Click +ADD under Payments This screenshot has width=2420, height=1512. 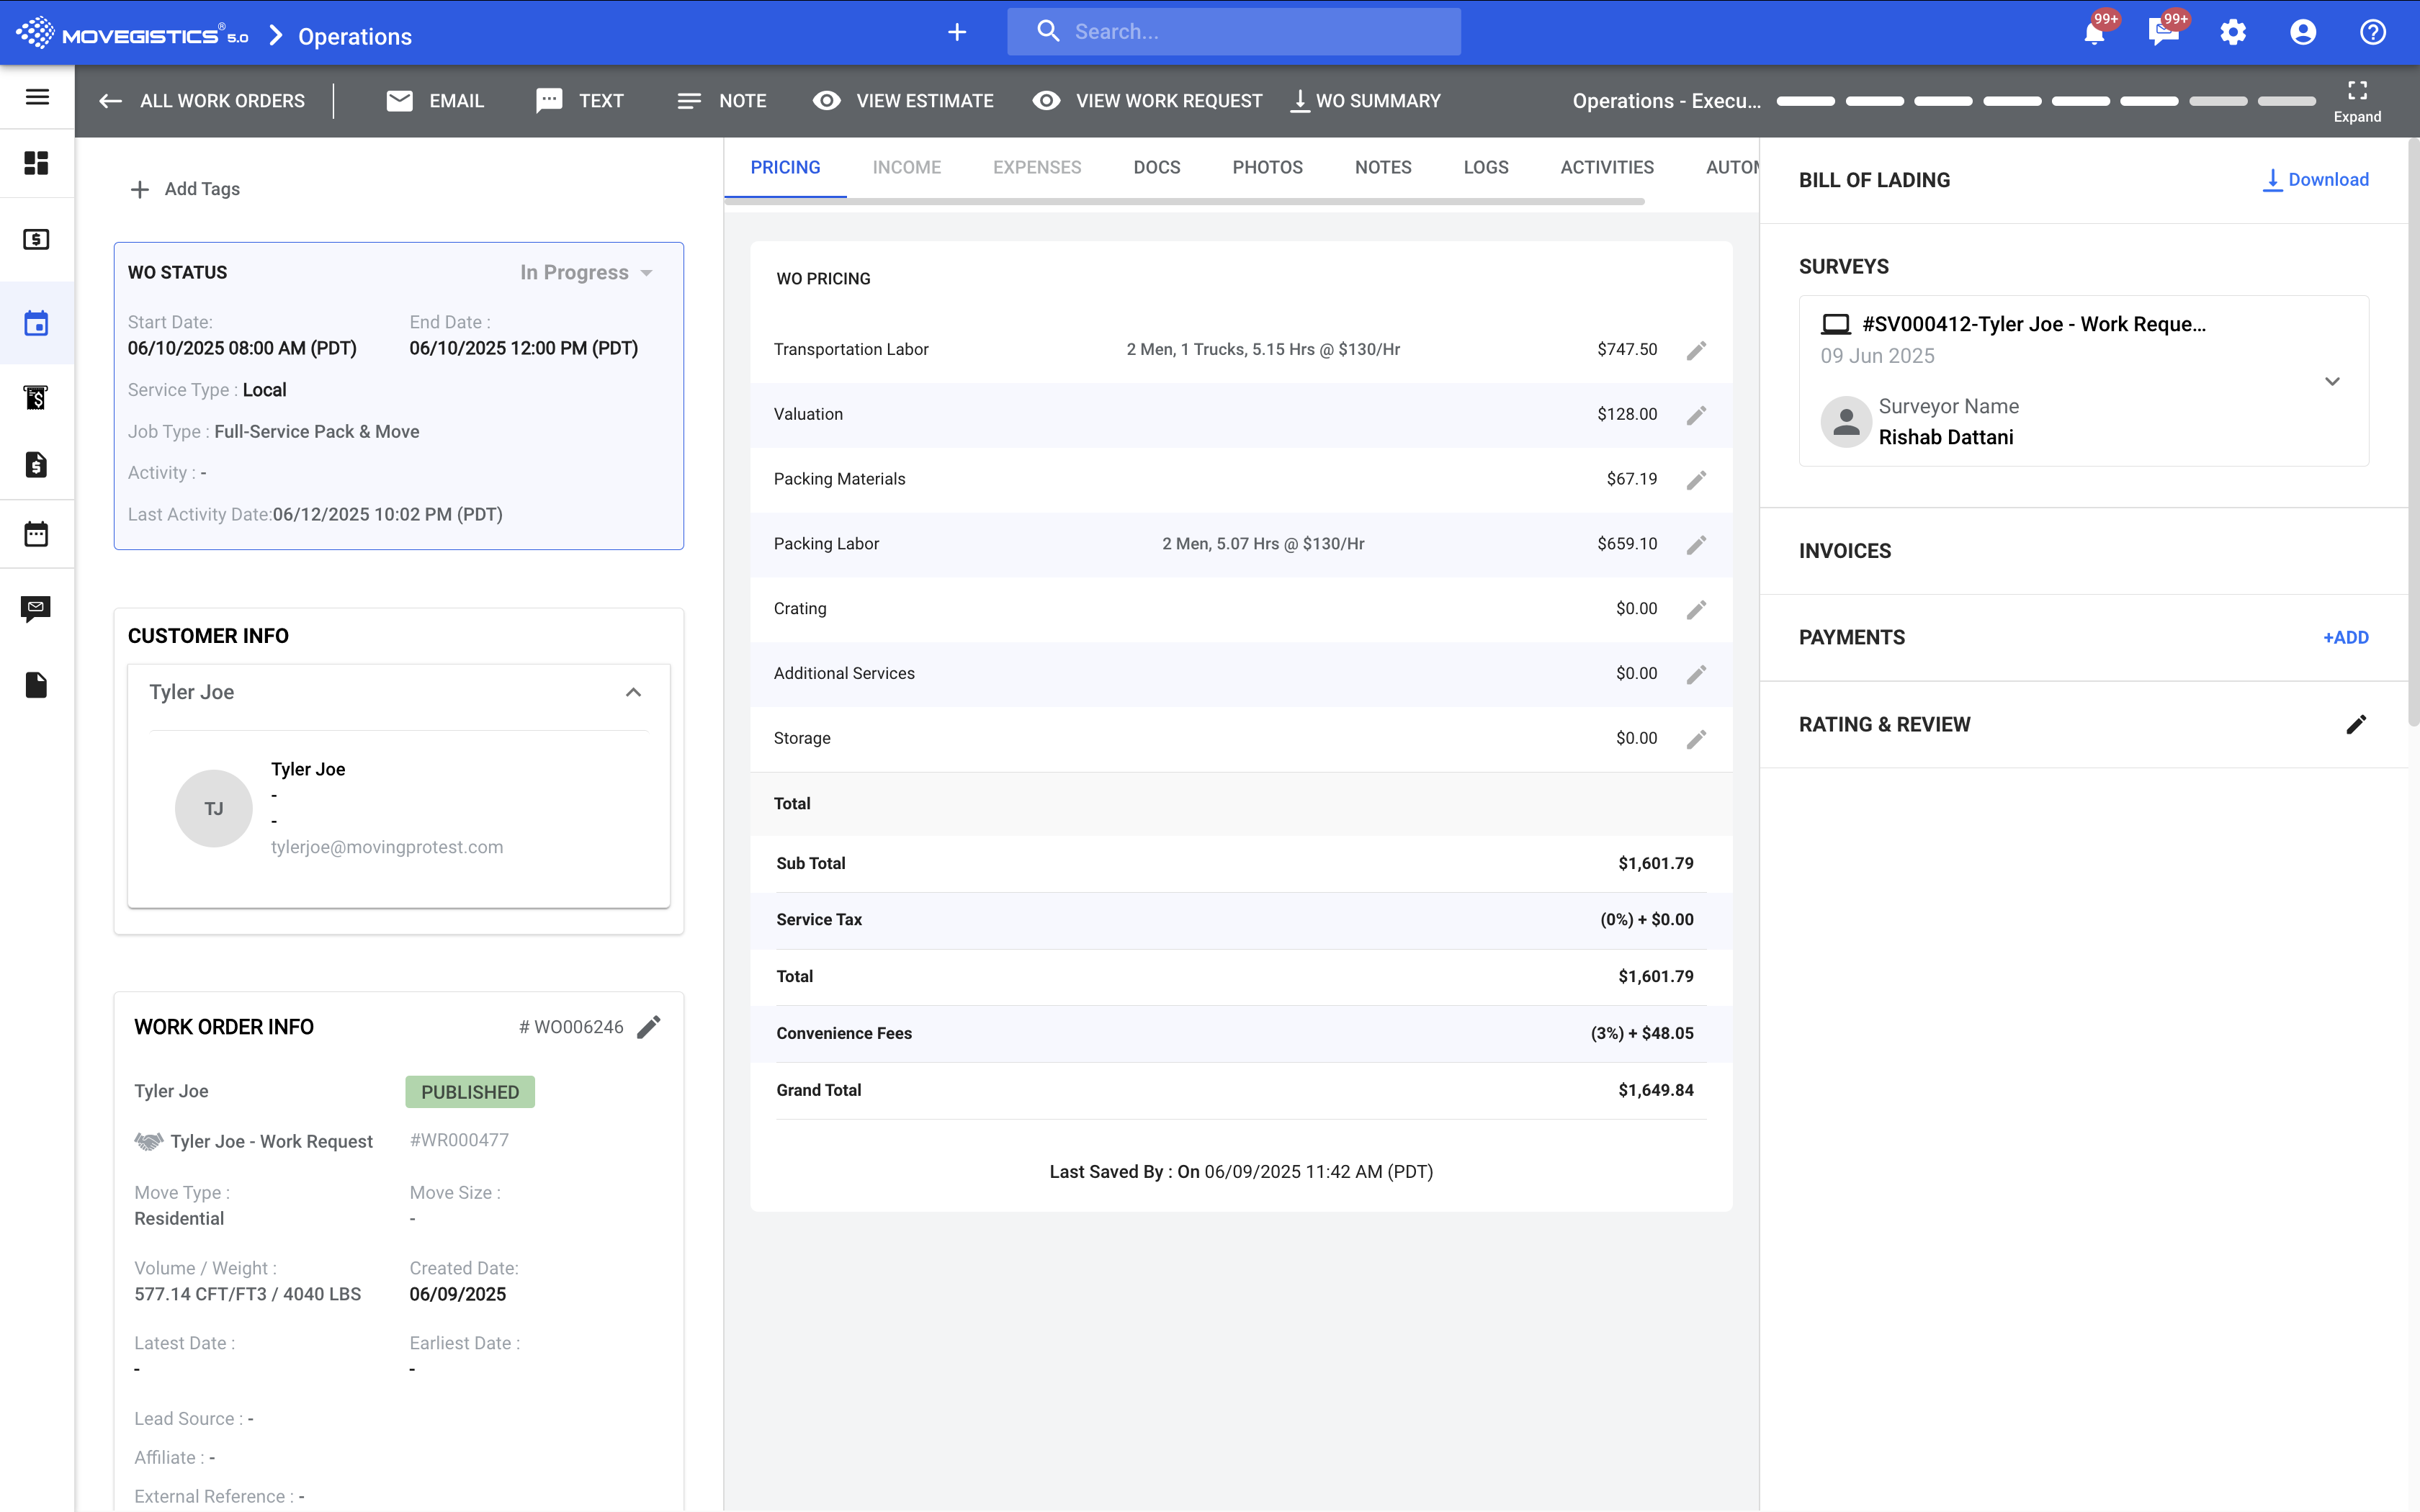tap(2345, 638)
